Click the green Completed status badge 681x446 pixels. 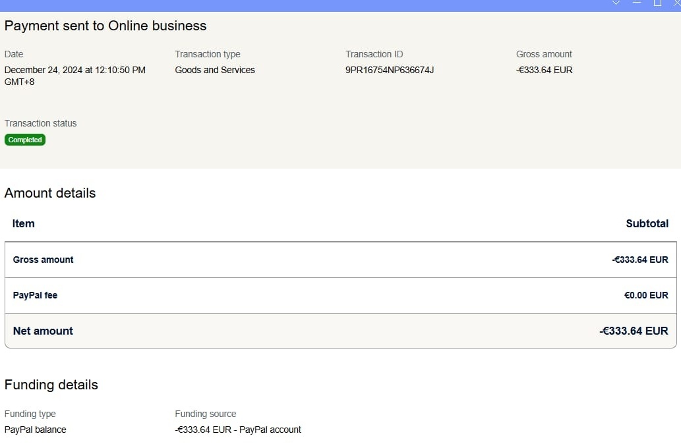pos(25,140)
